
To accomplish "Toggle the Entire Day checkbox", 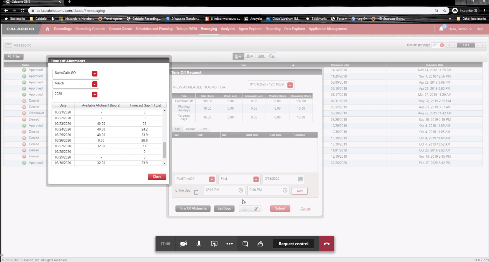I will coord(196,192).
